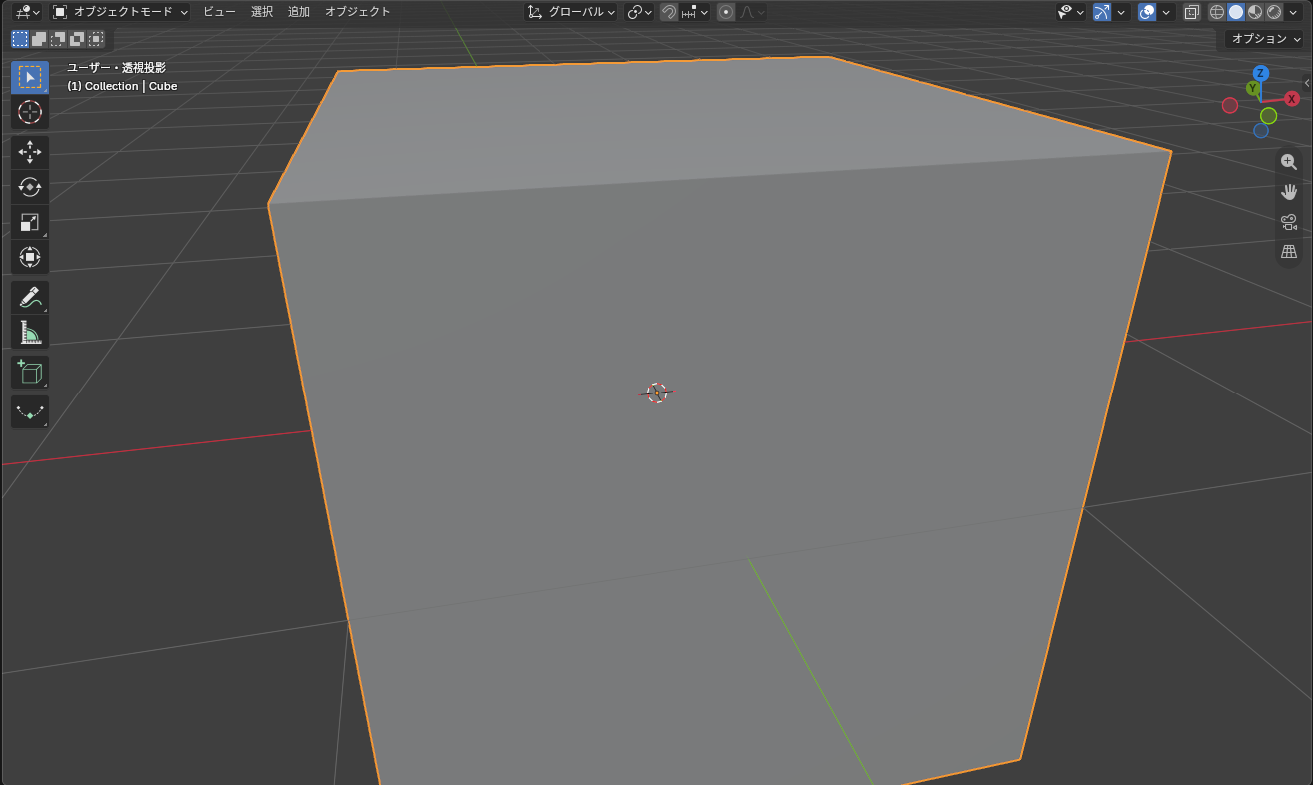This screenshot has width=1313, height=785.
Task: Open the pivot point dropdown
Action: (639, 12)
